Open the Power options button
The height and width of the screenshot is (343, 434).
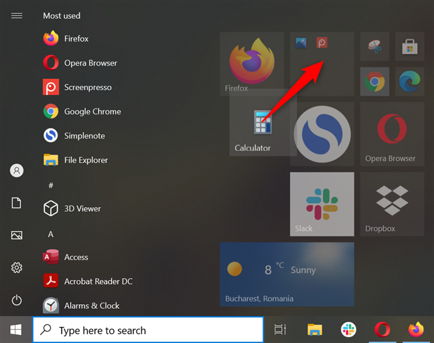click(17, 300)
